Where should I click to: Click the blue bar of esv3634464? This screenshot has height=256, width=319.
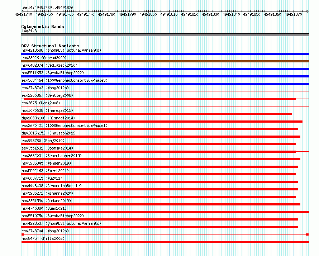pos(165,84)
